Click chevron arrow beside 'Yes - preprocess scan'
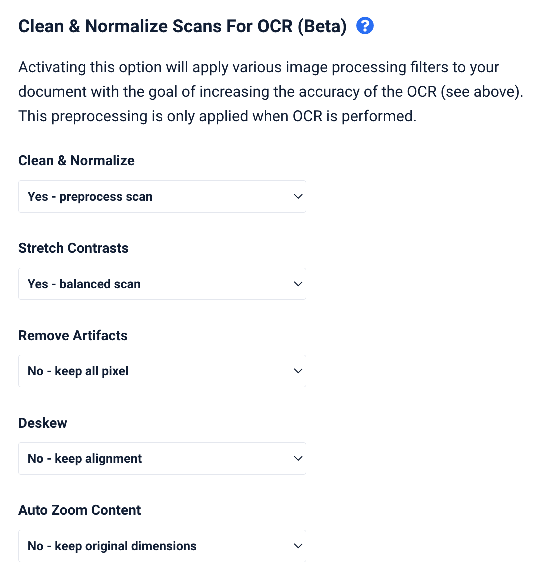 [x=298, y=197]
